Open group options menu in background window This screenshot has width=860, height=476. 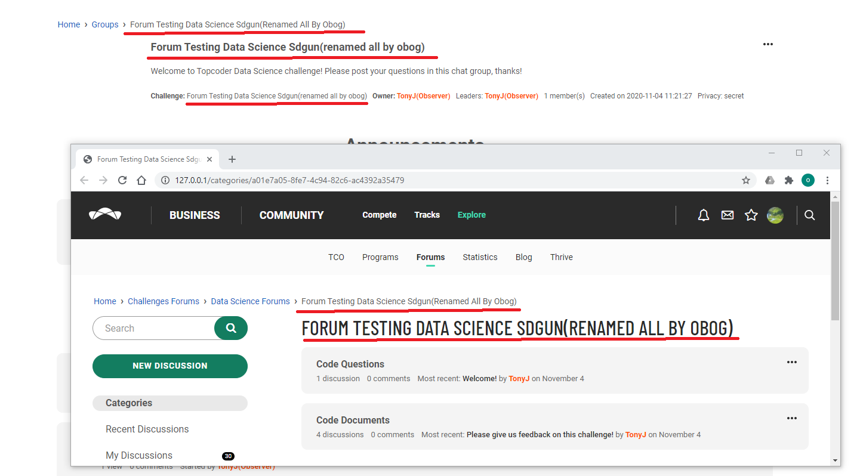[x=768, y=44]
